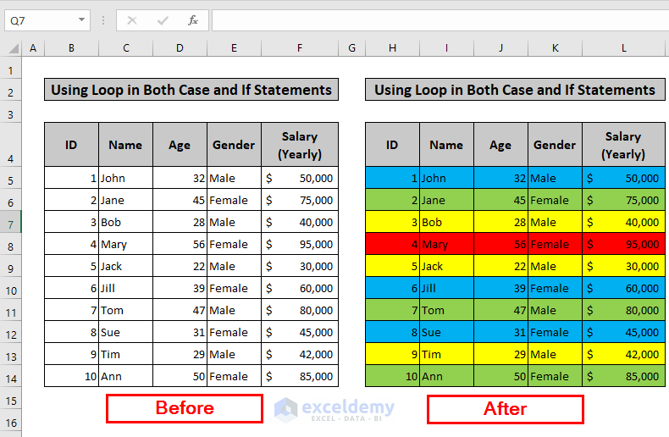Click Mary cell in the Before table
This screenshot has height=437, width=669.
pos(126,244)
